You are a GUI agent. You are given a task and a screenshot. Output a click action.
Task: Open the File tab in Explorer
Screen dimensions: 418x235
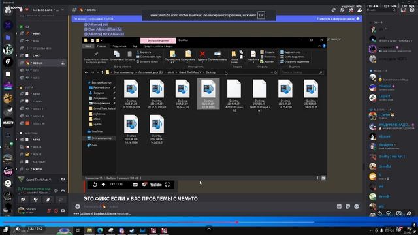[88, 46]
